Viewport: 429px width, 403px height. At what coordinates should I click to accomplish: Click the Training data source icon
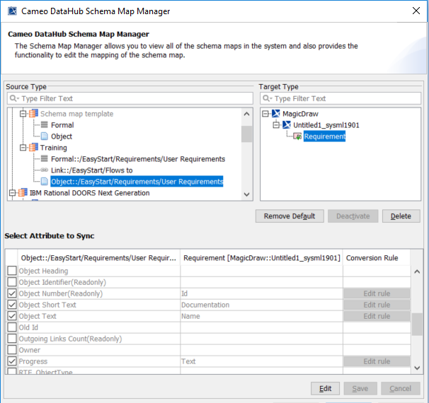(33, 148)
